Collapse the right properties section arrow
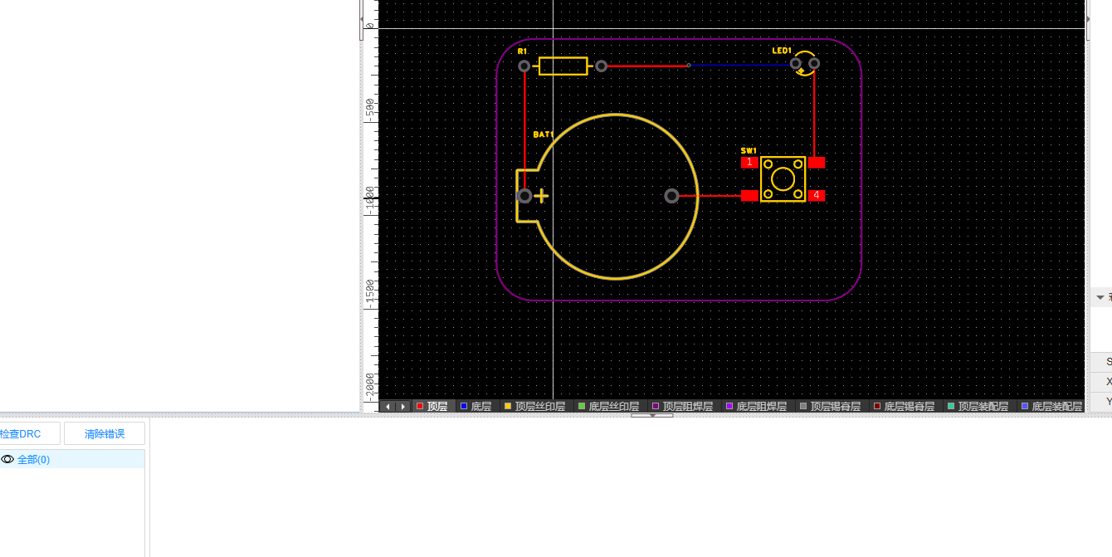This screenshot has height=557, width=1112. pos(1100,296)
